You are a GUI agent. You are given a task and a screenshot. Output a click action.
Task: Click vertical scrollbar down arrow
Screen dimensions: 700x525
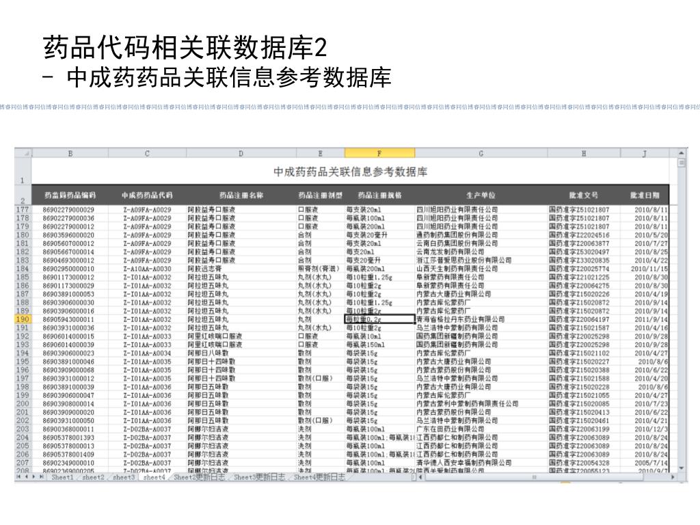(x=682, y=468)
